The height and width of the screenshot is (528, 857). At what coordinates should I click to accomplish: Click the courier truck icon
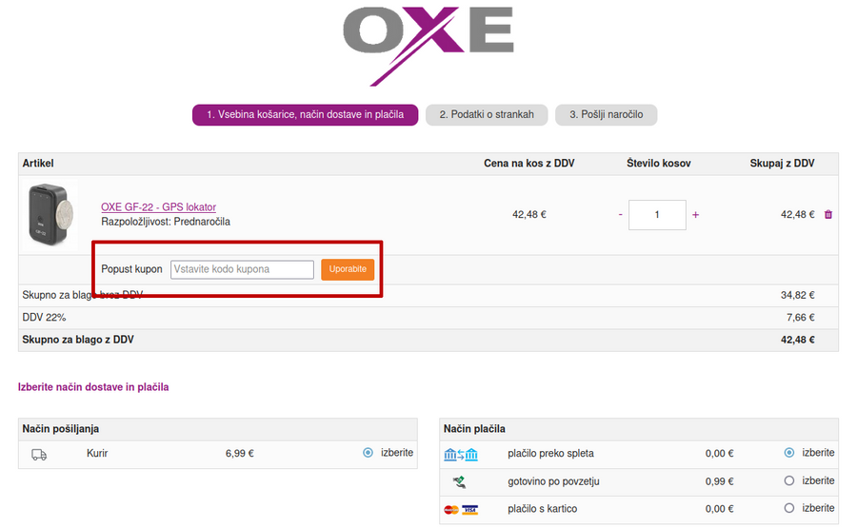pos(39,455)
